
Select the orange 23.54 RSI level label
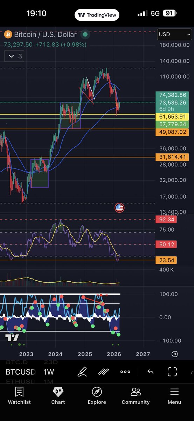pos(167,260)
